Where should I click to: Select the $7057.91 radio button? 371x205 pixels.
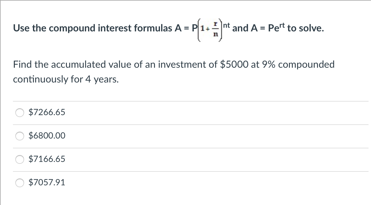coord(19,183)
